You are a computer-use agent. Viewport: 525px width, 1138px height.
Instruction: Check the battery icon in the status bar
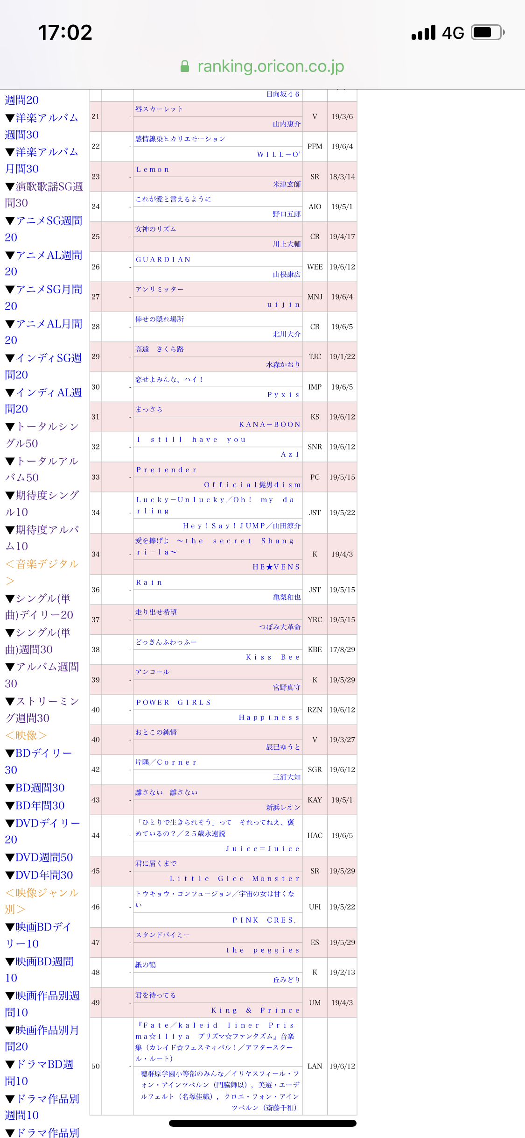[x=488, y=32]
